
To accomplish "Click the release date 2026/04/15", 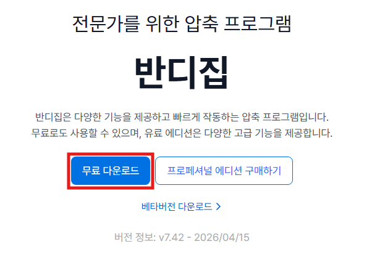I will point(222,237).
